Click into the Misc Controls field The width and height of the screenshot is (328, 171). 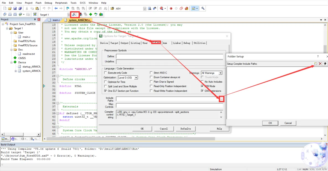(x=170, y=106)
